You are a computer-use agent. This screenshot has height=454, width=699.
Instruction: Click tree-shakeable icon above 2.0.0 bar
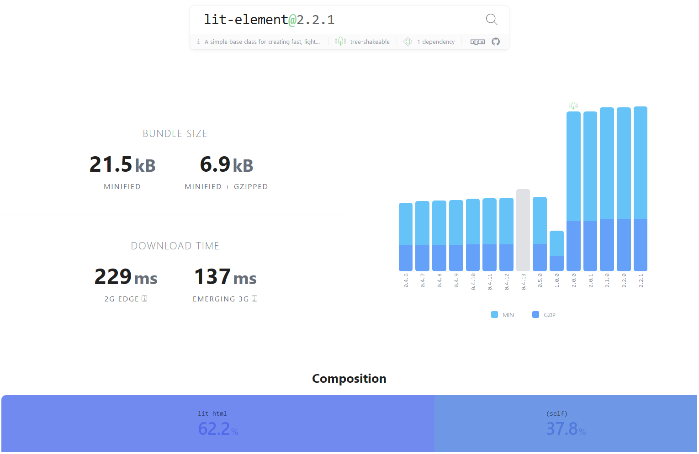click(x=573, y=106)
